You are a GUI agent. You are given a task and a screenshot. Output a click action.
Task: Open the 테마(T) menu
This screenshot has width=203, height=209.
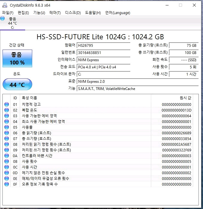click(x=55, y=13)
